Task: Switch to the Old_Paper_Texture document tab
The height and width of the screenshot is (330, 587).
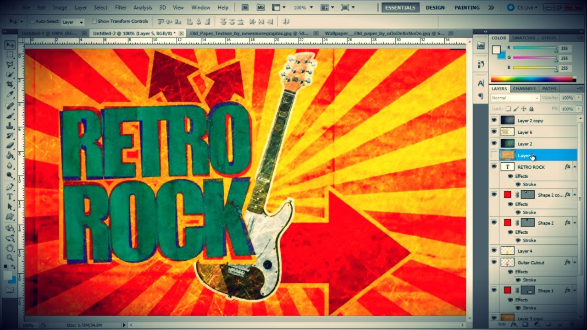Action: pyautogui.click(x=249, y=33)
